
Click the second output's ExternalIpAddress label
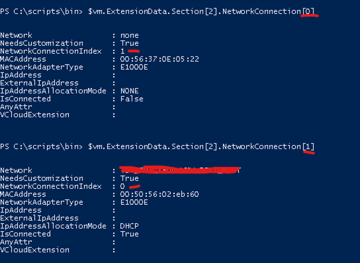click(39, 218)
